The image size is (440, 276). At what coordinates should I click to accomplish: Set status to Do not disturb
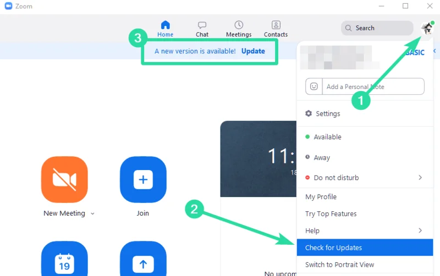[x=335, y=178]
